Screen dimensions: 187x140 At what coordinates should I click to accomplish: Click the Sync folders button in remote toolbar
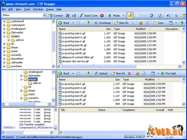point(158,23)
